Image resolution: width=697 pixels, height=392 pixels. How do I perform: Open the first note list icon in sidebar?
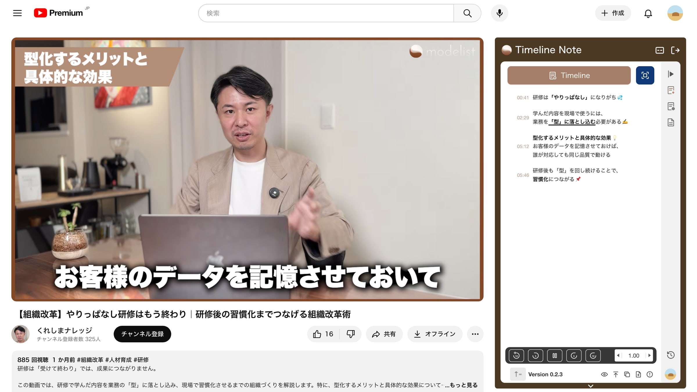click(671, 90)
